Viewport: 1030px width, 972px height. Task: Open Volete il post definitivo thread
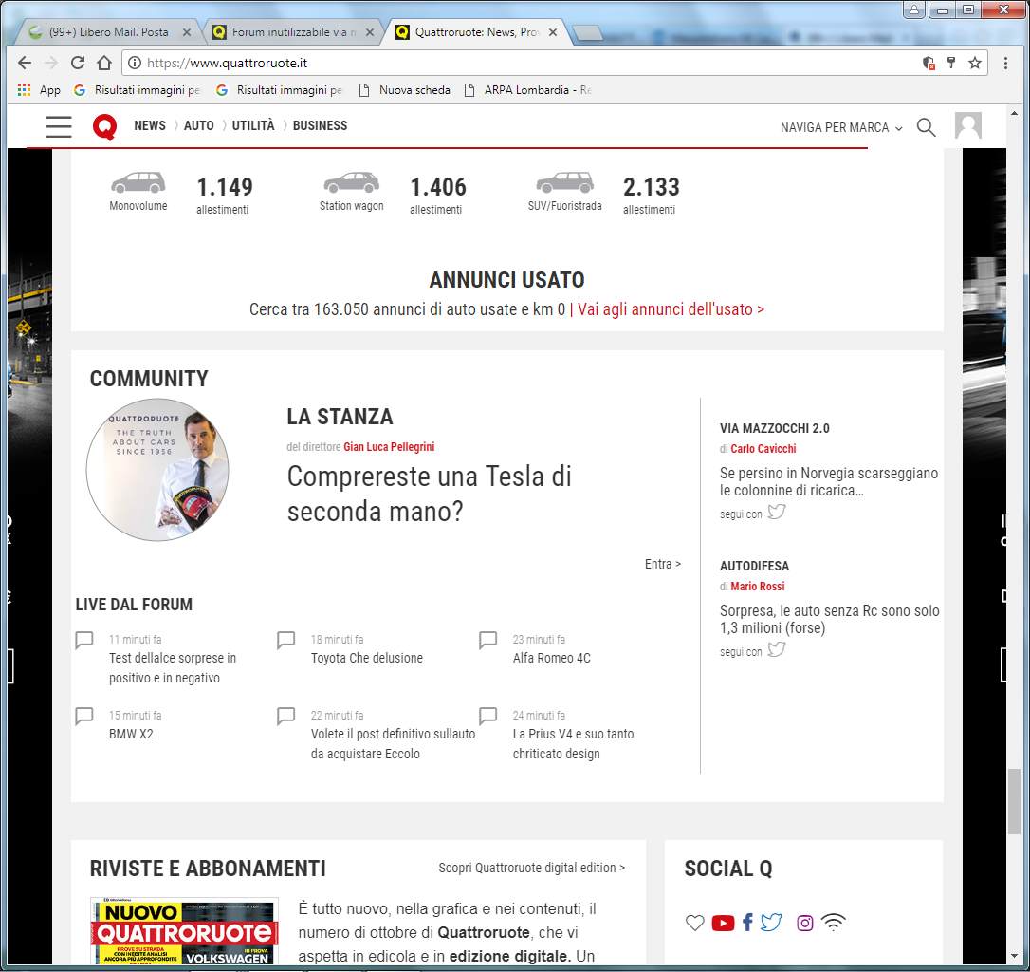[393, 744]
